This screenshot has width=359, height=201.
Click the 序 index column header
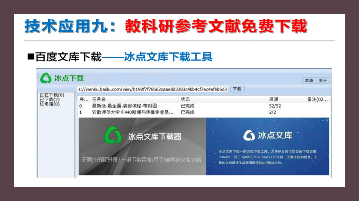pyautogui.click(x=83, y=99)
